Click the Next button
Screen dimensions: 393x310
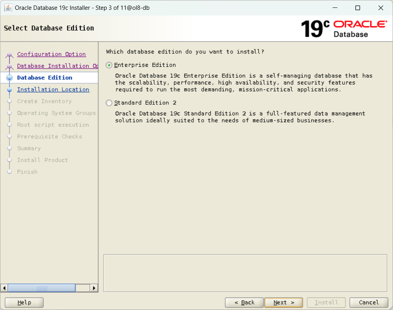click(284, 303)
